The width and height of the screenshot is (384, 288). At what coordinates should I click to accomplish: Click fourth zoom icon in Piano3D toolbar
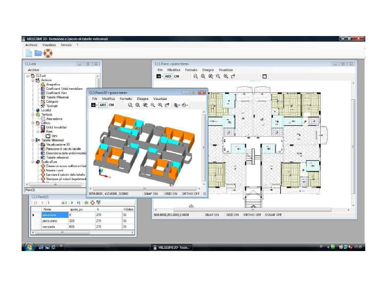[x=153, y=105]
